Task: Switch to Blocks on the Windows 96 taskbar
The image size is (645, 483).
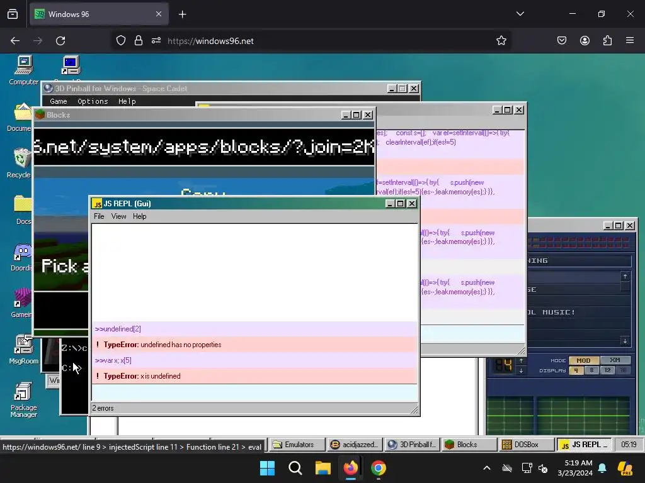Action: point(470,445)
